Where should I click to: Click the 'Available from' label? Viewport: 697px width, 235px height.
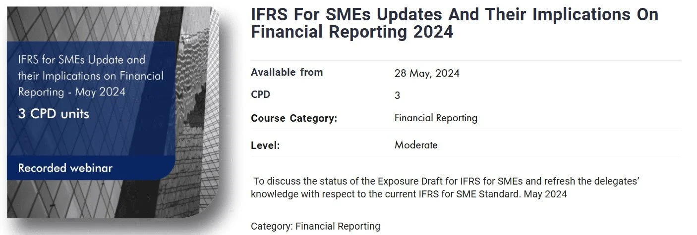287,72
